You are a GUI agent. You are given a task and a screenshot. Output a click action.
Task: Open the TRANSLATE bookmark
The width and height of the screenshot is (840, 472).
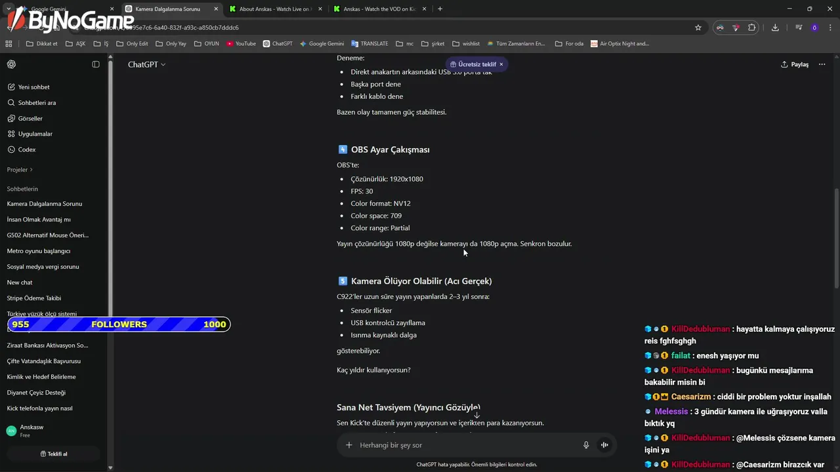tap(370, 44)
